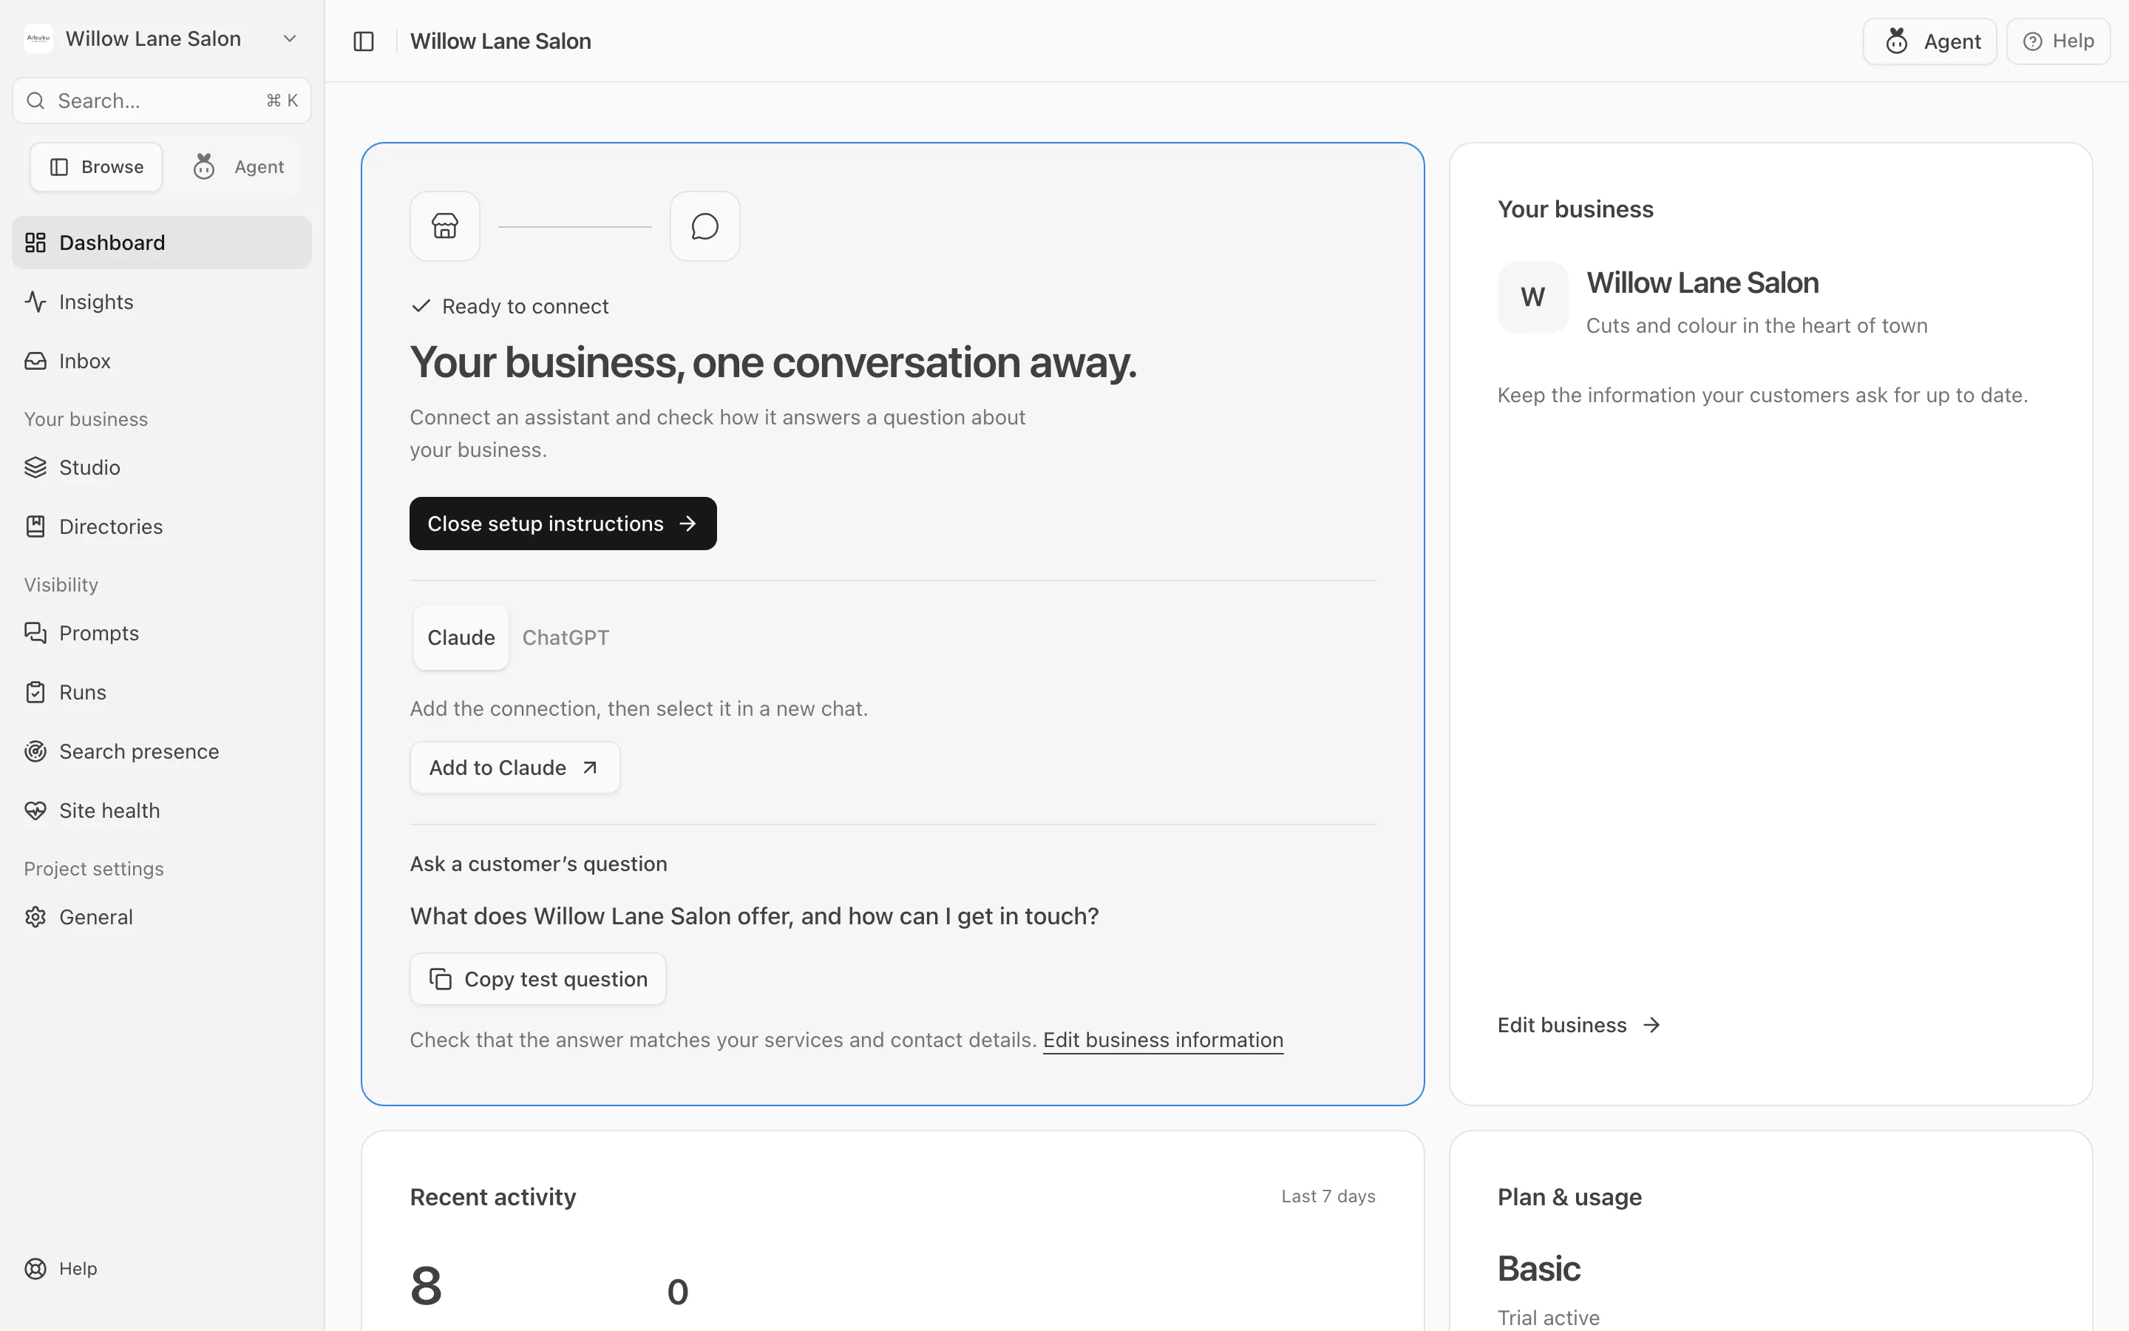Screen dimensions: 2129x1331
Task: Click the Help lifebuoy icon in sidebar
Action: tap(35, 1268)
